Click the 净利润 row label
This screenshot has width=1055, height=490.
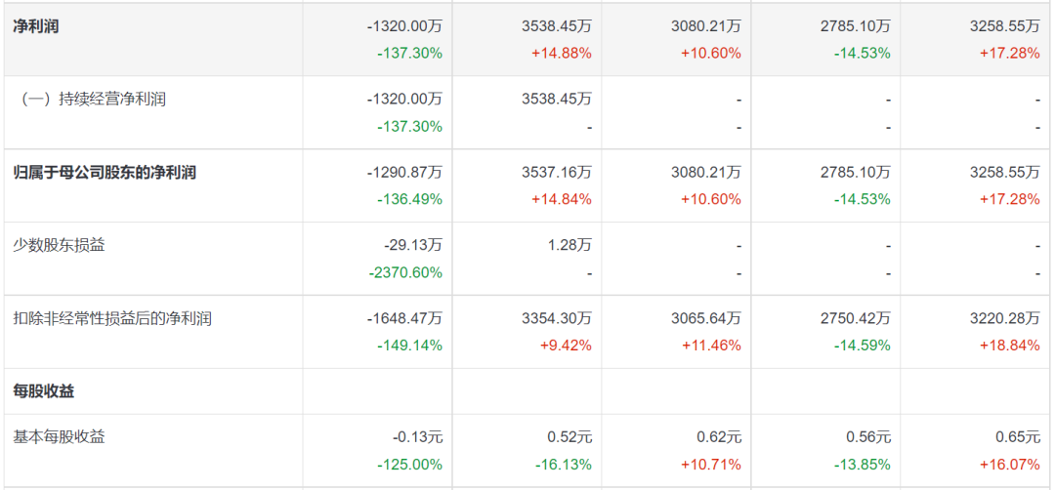point(36,26)
